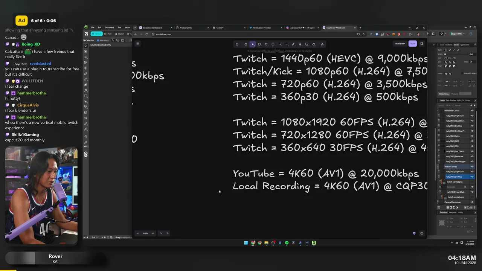The image size is (482, 271).
Task: Open the browser tab search dropdown
Action: tap(135, 27)
